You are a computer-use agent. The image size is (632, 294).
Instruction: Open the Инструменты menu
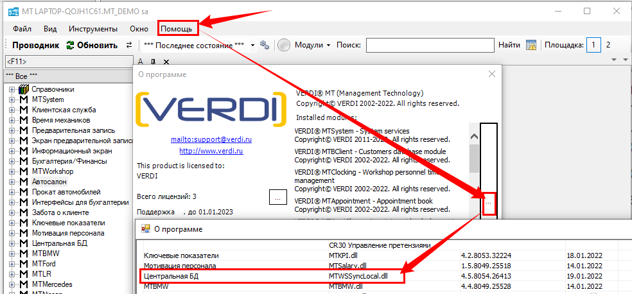(x=93, y=28)
